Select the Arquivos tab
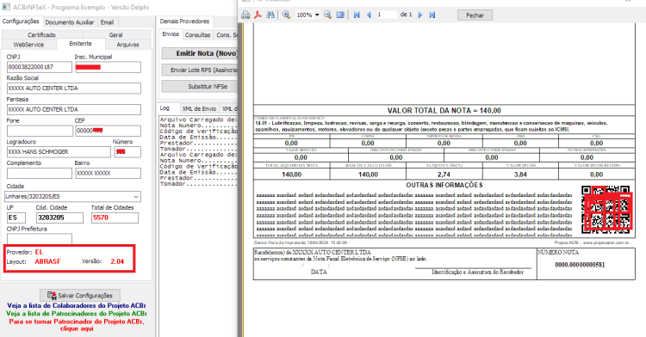 pyautogui.click(x=127, y=45)
